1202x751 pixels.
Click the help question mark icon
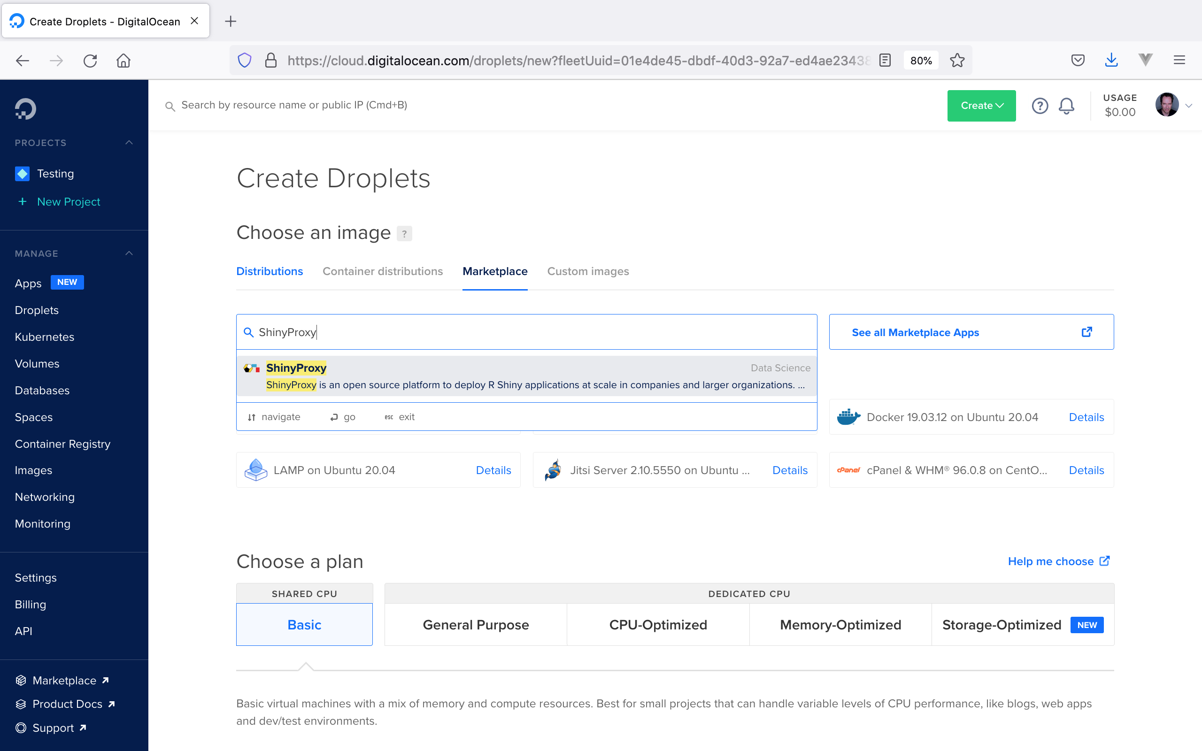click(1040, 105)
